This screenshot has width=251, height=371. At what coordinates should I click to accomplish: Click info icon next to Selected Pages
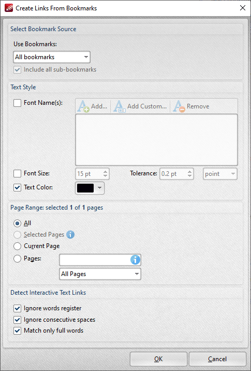click(x=70, y=235)
